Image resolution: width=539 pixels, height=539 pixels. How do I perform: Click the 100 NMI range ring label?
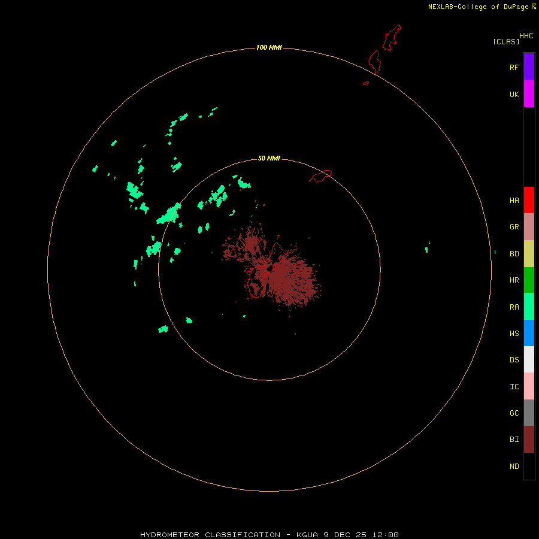pyautogui.click(x=269, y=47)
